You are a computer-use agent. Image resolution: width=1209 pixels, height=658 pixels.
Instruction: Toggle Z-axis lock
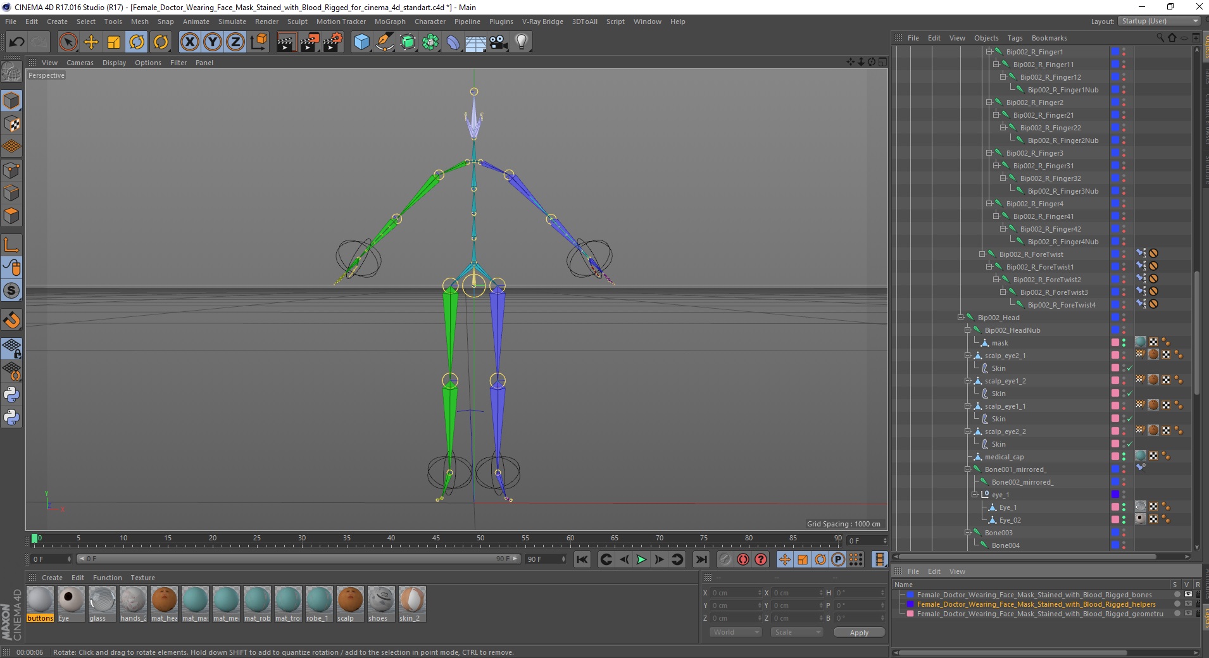click(235, 42)
